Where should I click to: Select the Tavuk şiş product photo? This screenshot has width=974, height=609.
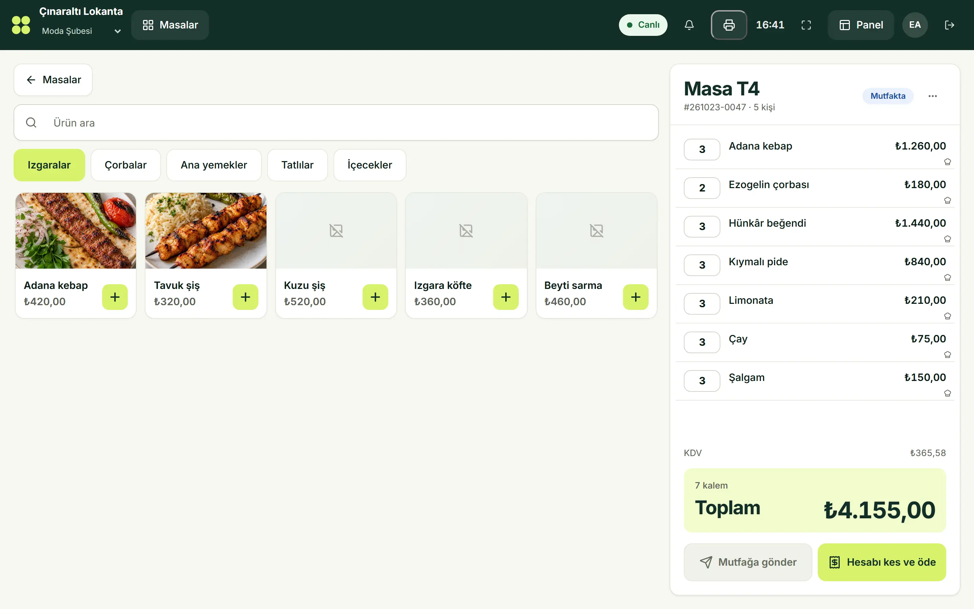[x=206, y=230]
